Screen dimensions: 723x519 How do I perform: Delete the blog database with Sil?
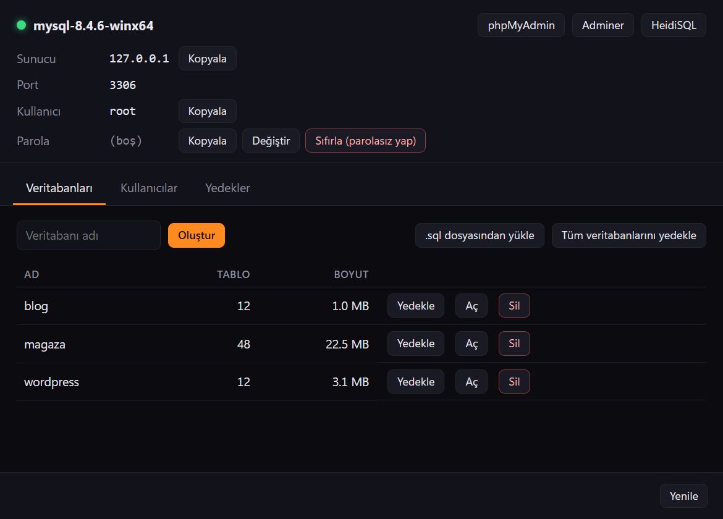[x=514, y=306]
